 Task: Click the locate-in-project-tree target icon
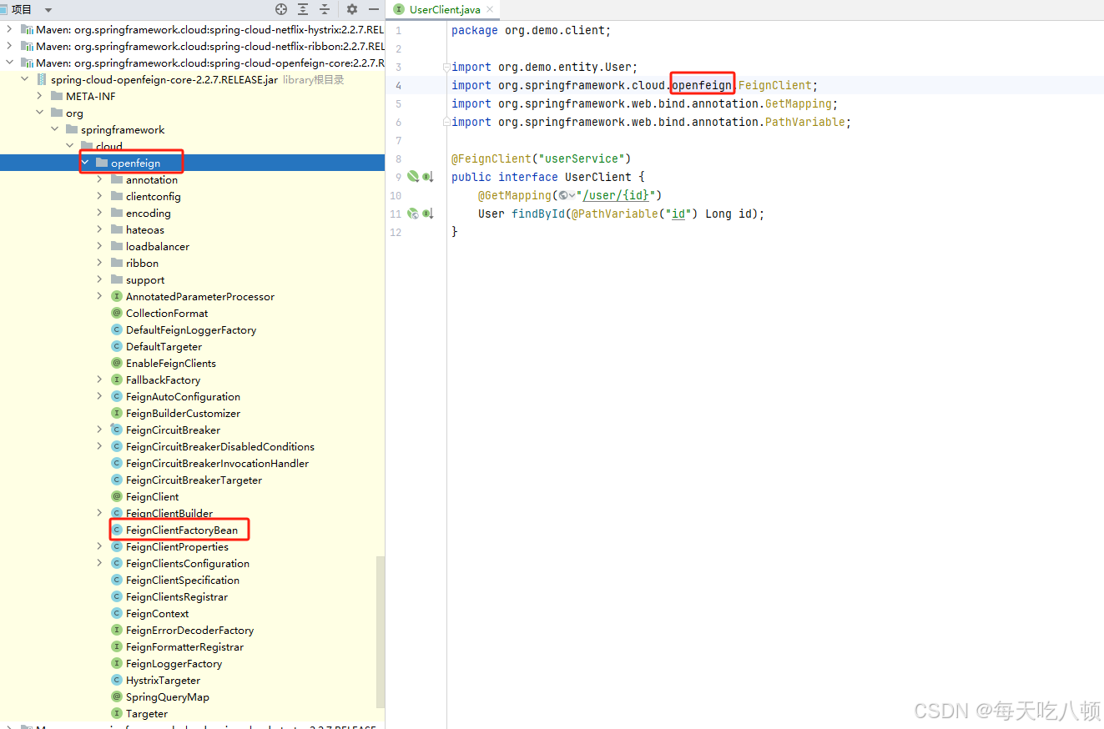(x=281, y=9)
